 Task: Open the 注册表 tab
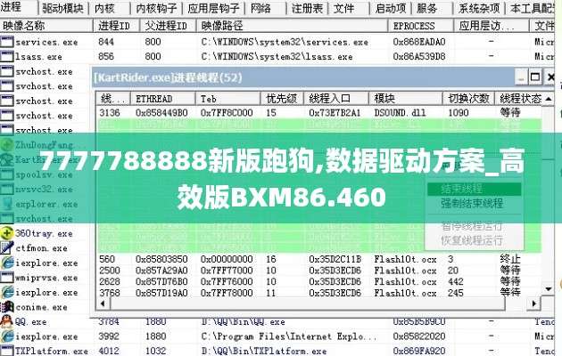(307, 8)
